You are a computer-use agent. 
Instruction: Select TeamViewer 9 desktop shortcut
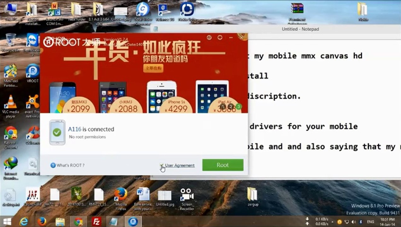tap(32, 44)
